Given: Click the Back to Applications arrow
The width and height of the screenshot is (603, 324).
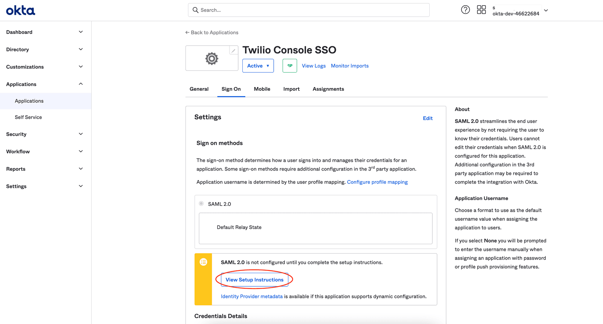Looking at the screenshot, I should click(187, 32).
